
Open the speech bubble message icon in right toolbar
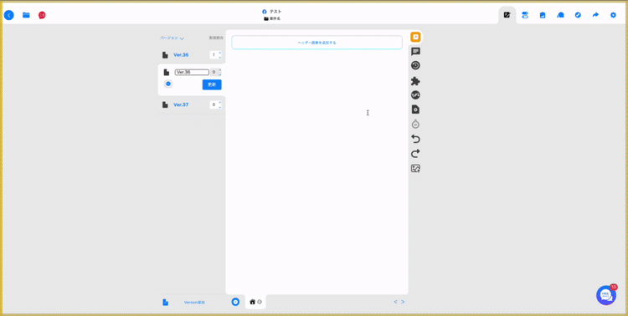pyautogui.click(x=415, y=52)
